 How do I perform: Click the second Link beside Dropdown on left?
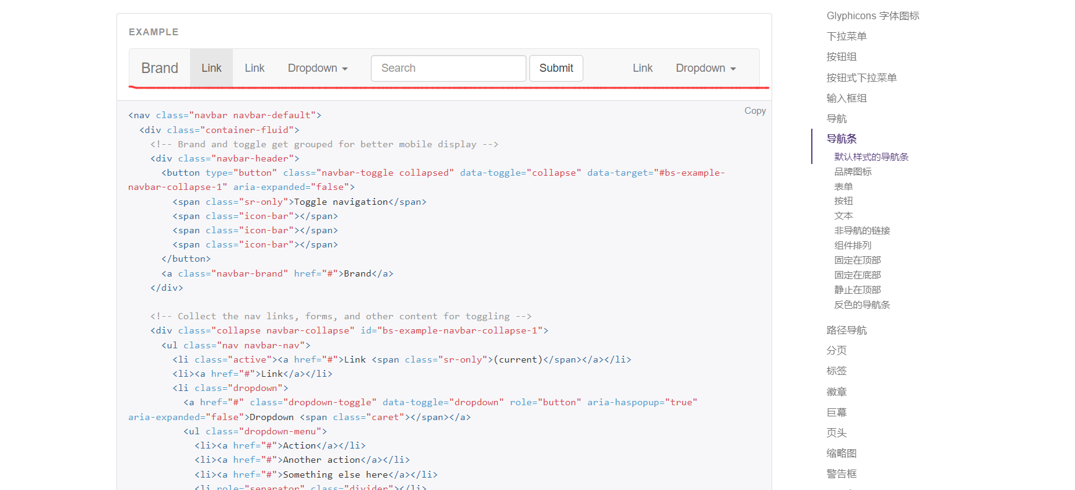pyautogui.click(x=254, y=68)
